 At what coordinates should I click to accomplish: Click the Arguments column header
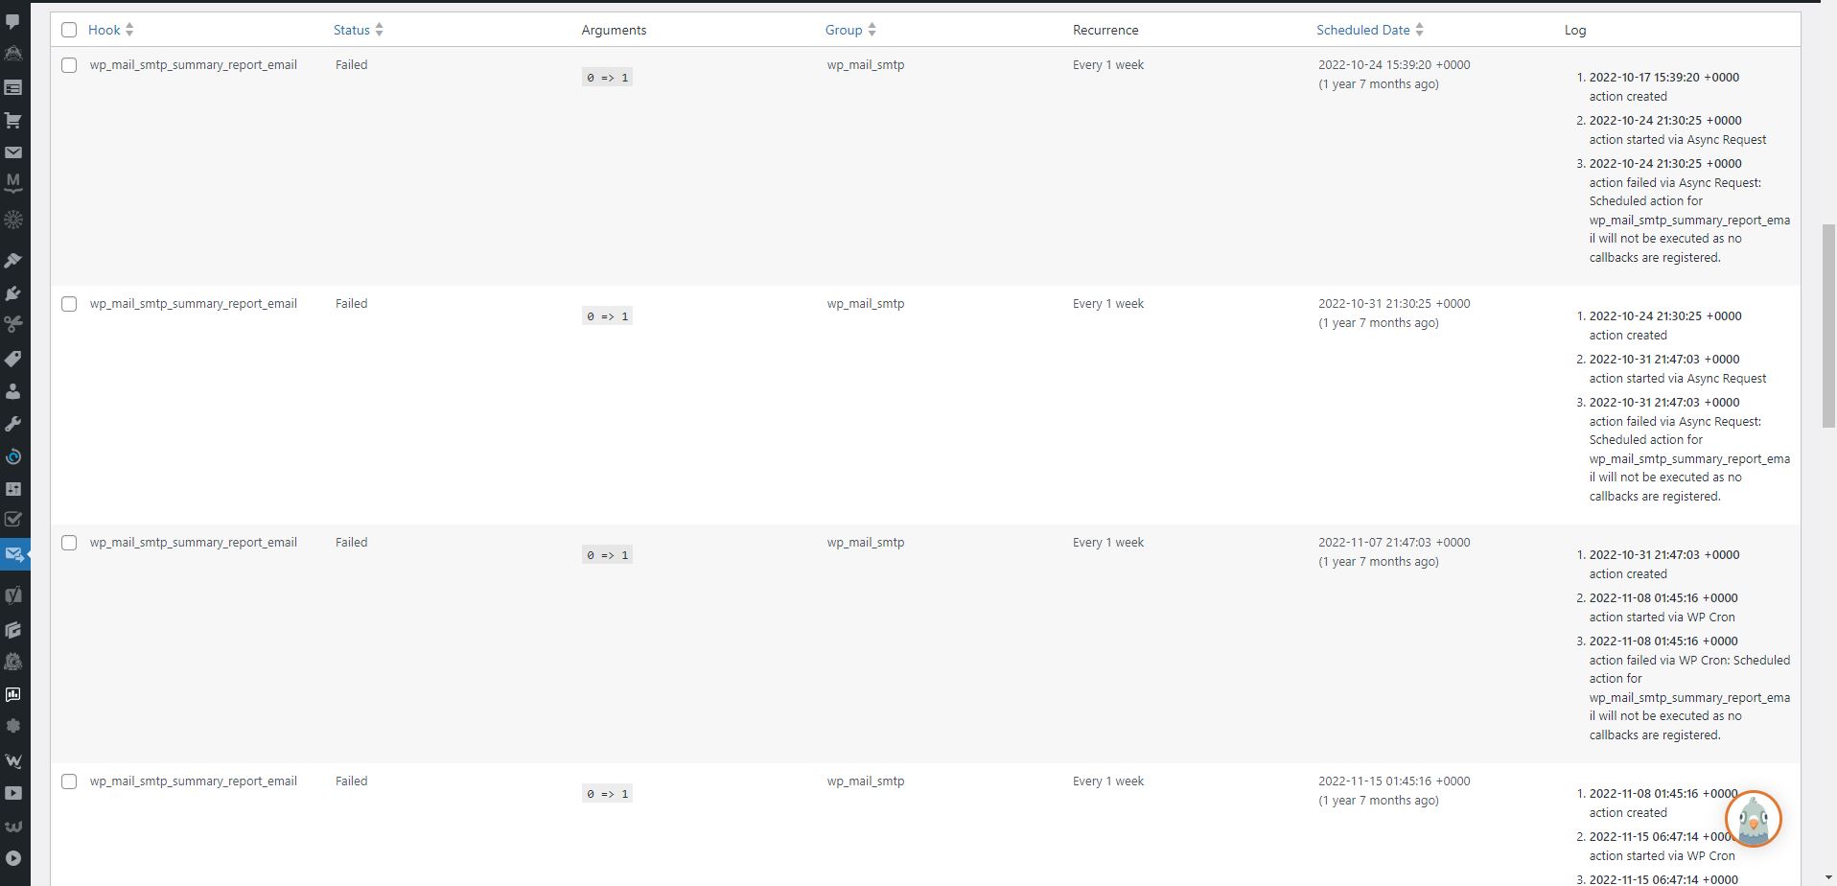click(614, 30)
